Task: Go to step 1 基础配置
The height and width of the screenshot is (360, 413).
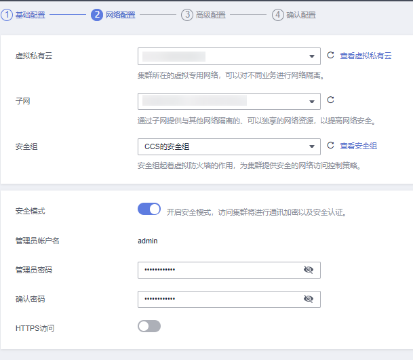Action: 23,15
